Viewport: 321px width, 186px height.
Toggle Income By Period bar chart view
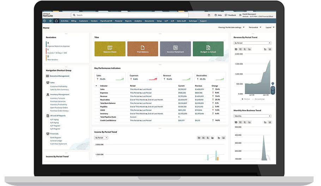coord(204,138)
